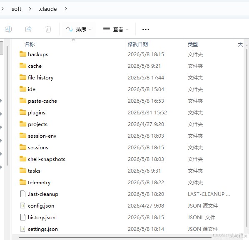
Task: Select the .claude breadcrumb segment
Action: pos(47,9)
